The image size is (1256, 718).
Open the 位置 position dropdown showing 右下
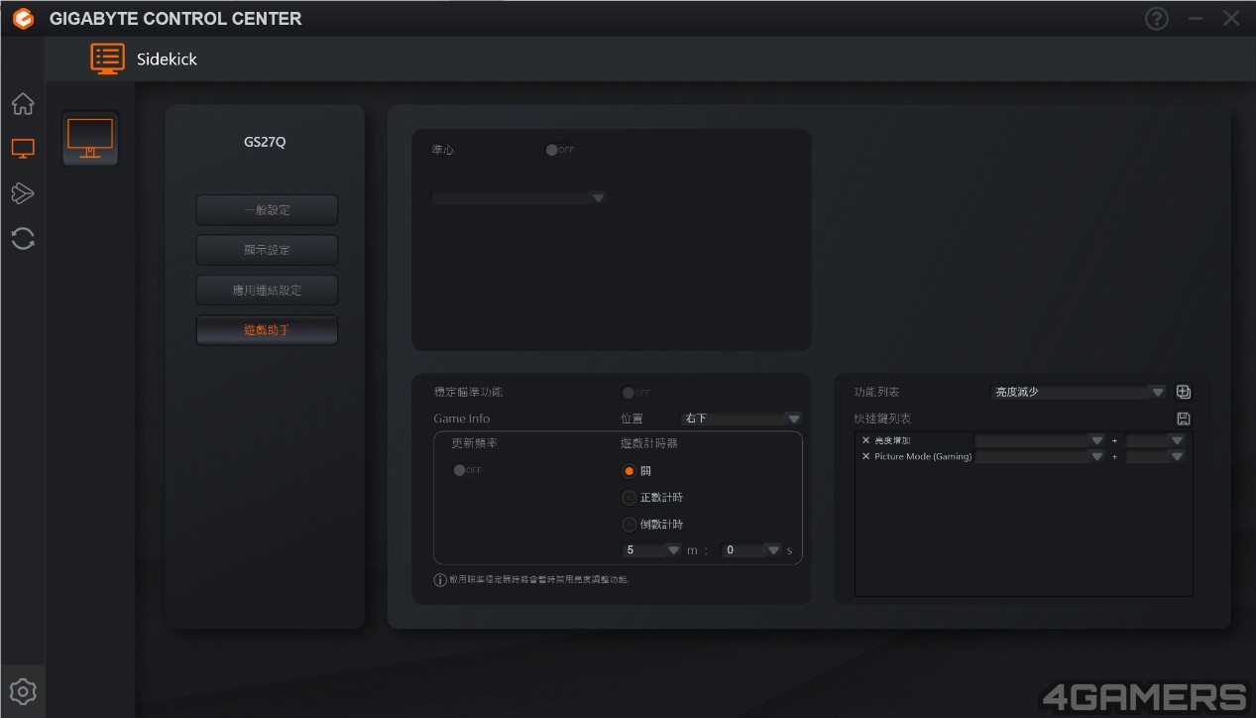pos(741,419)
